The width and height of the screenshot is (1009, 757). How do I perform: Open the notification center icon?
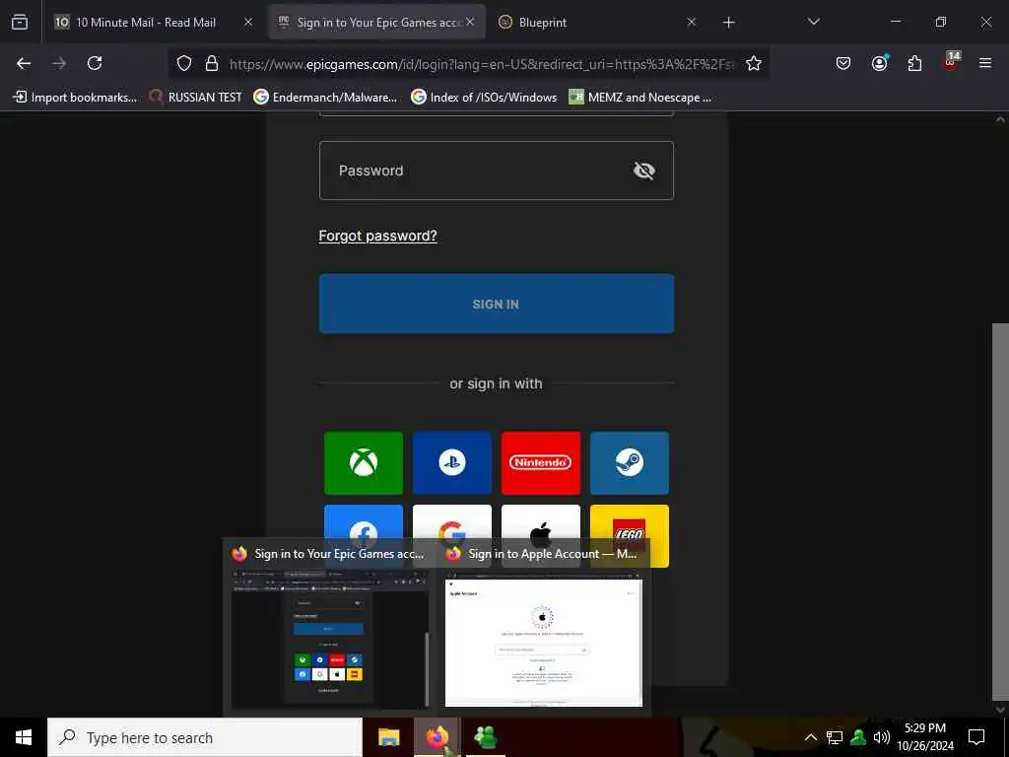pyautogui.click(x=976, y=737)
